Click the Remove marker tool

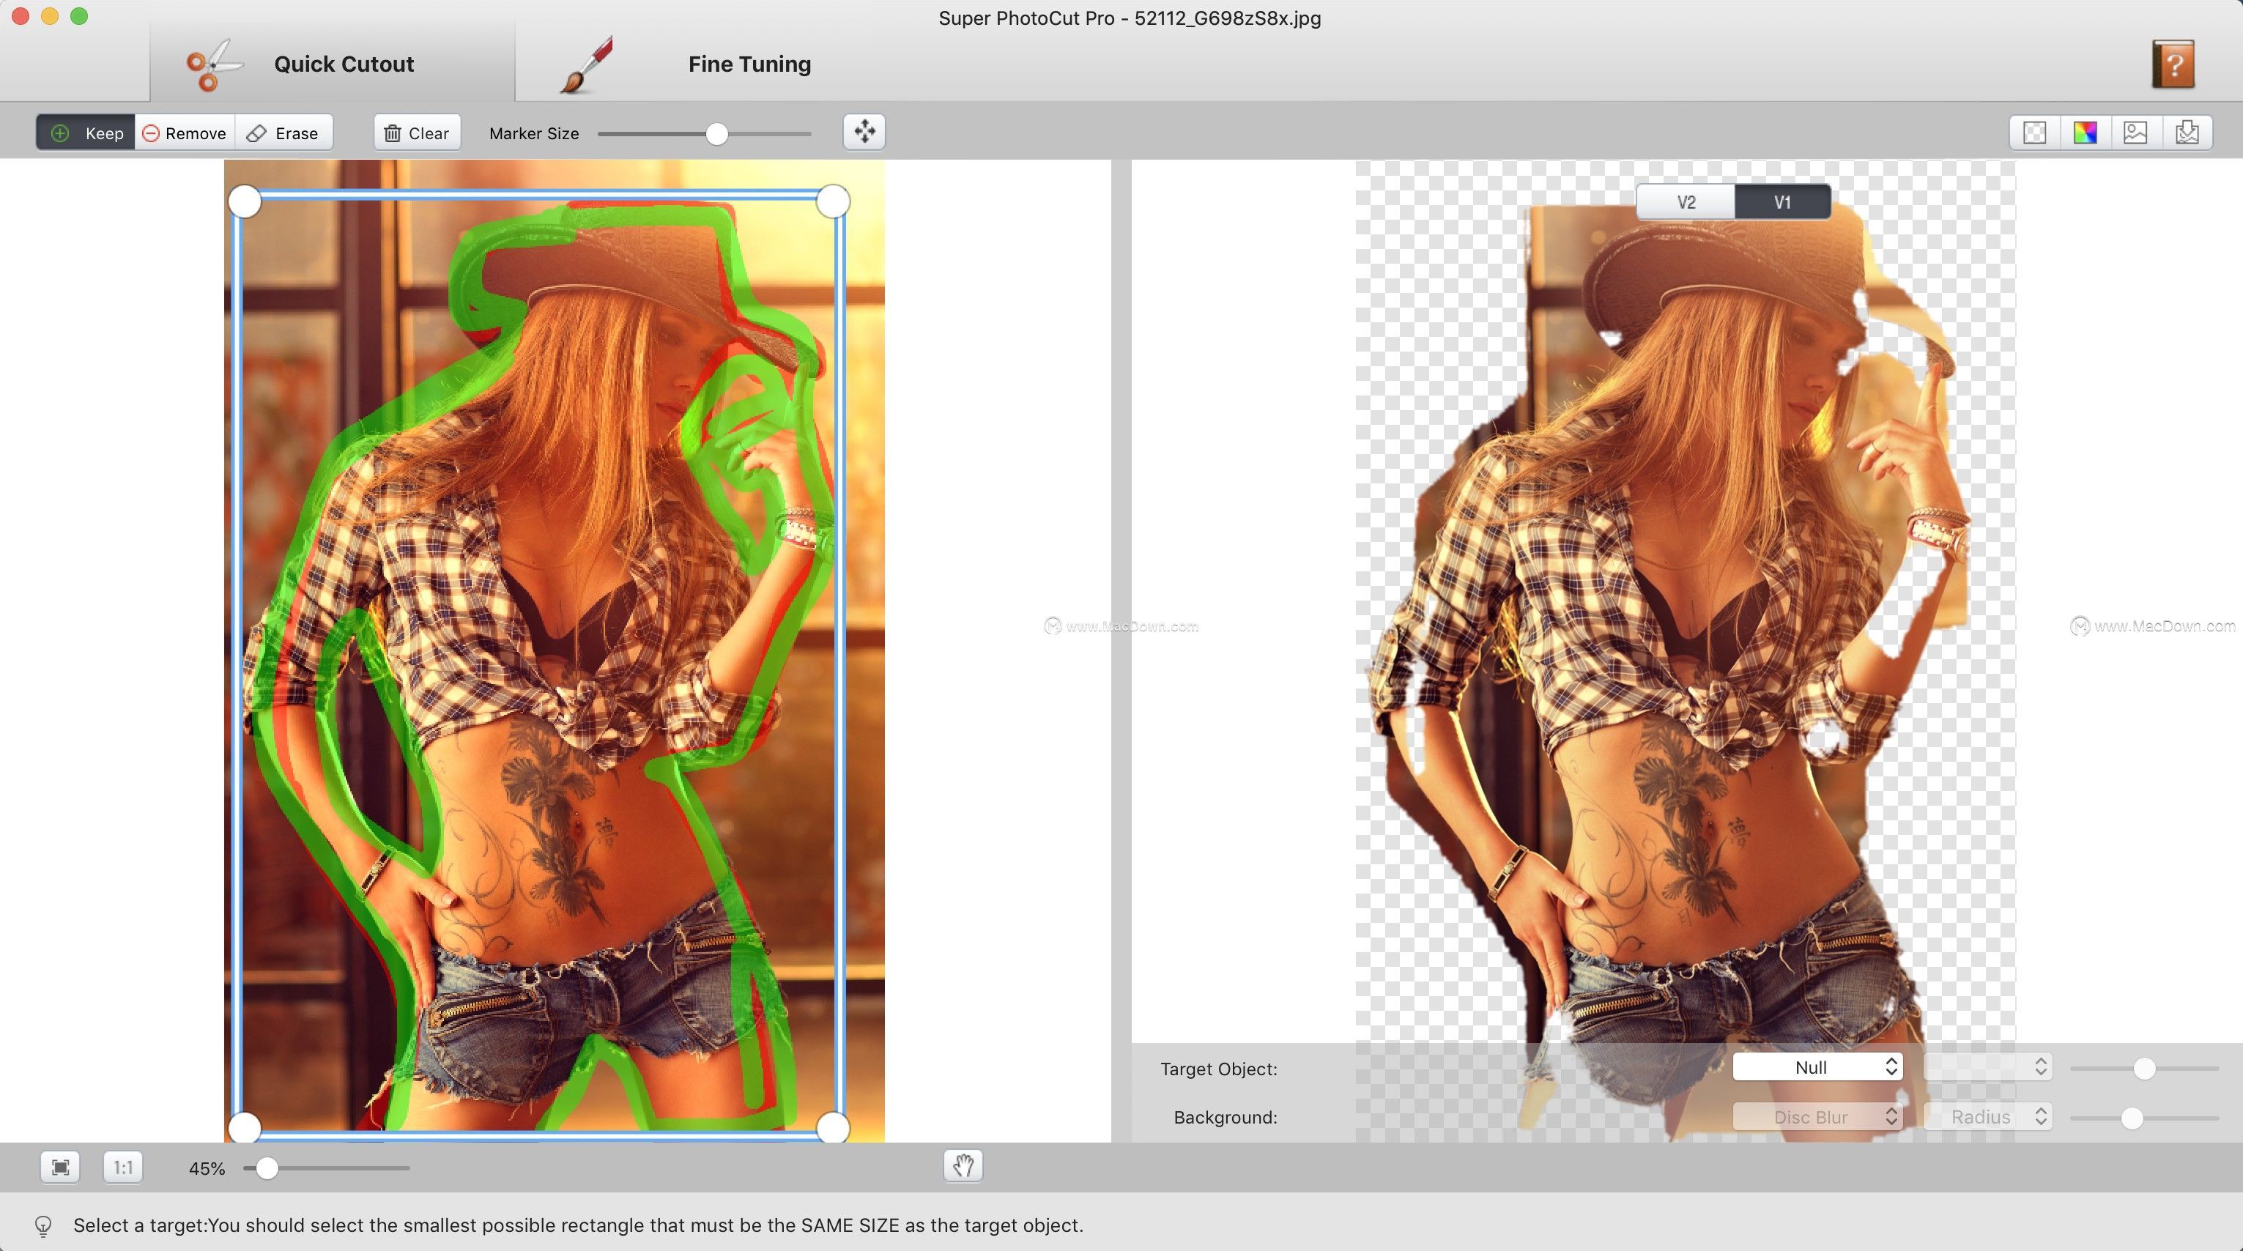pos(183,133)
